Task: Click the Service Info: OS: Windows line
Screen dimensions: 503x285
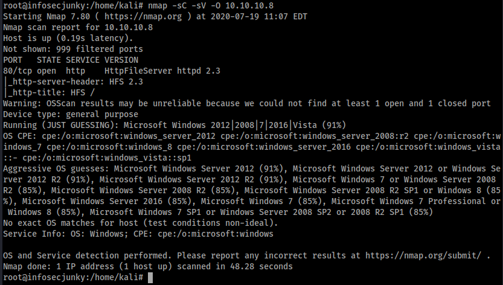Action: click(x=138, y=234)
